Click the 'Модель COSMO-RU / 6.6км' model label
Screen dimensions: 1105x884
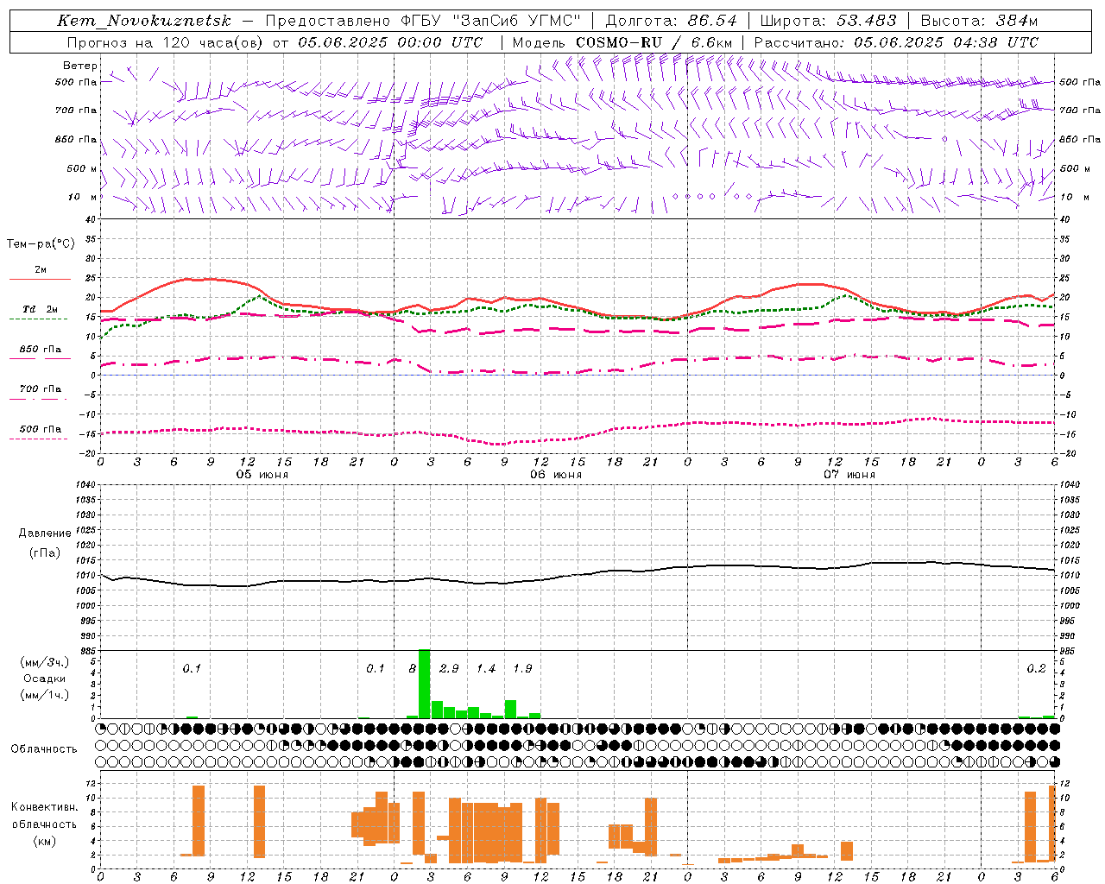coord(622,42)
